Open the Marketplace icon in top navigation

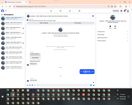[x=60, y=11]
